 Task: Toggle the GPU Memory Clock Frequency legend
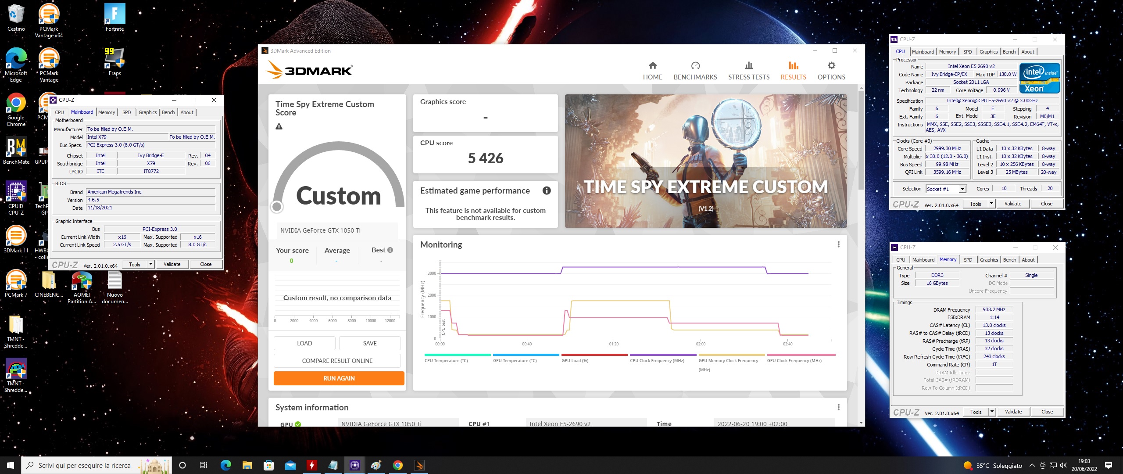pos(731,363)
